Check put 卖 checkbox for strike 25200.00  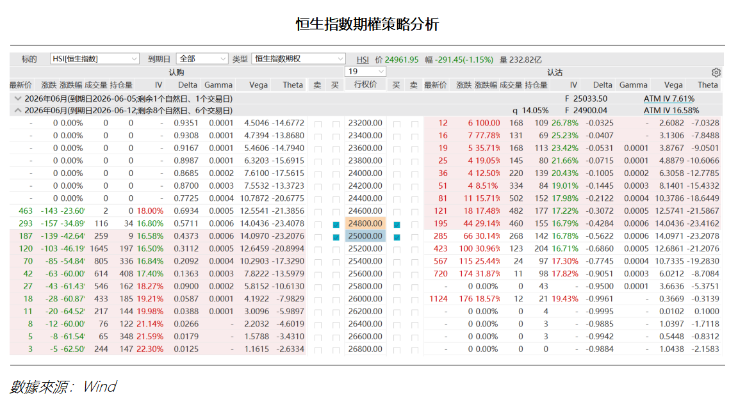coord(414,250)
